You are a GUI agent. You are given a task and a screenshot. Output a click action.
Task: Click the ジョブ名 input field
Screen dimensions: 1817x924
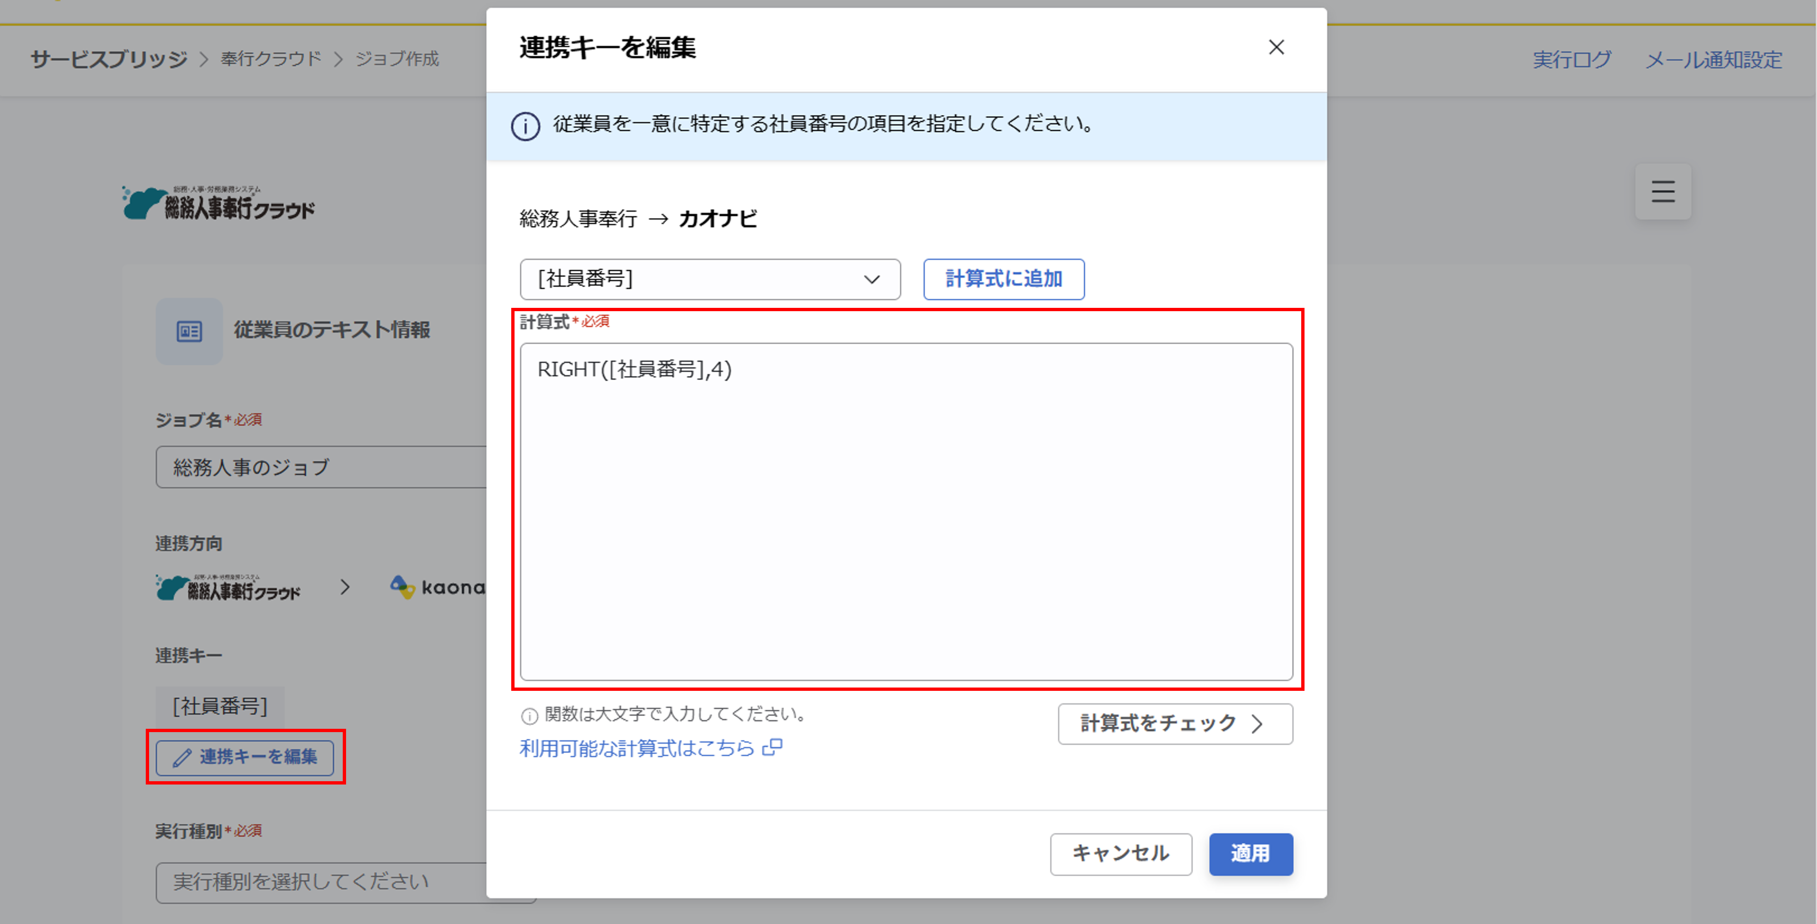(x=322, y=467)
